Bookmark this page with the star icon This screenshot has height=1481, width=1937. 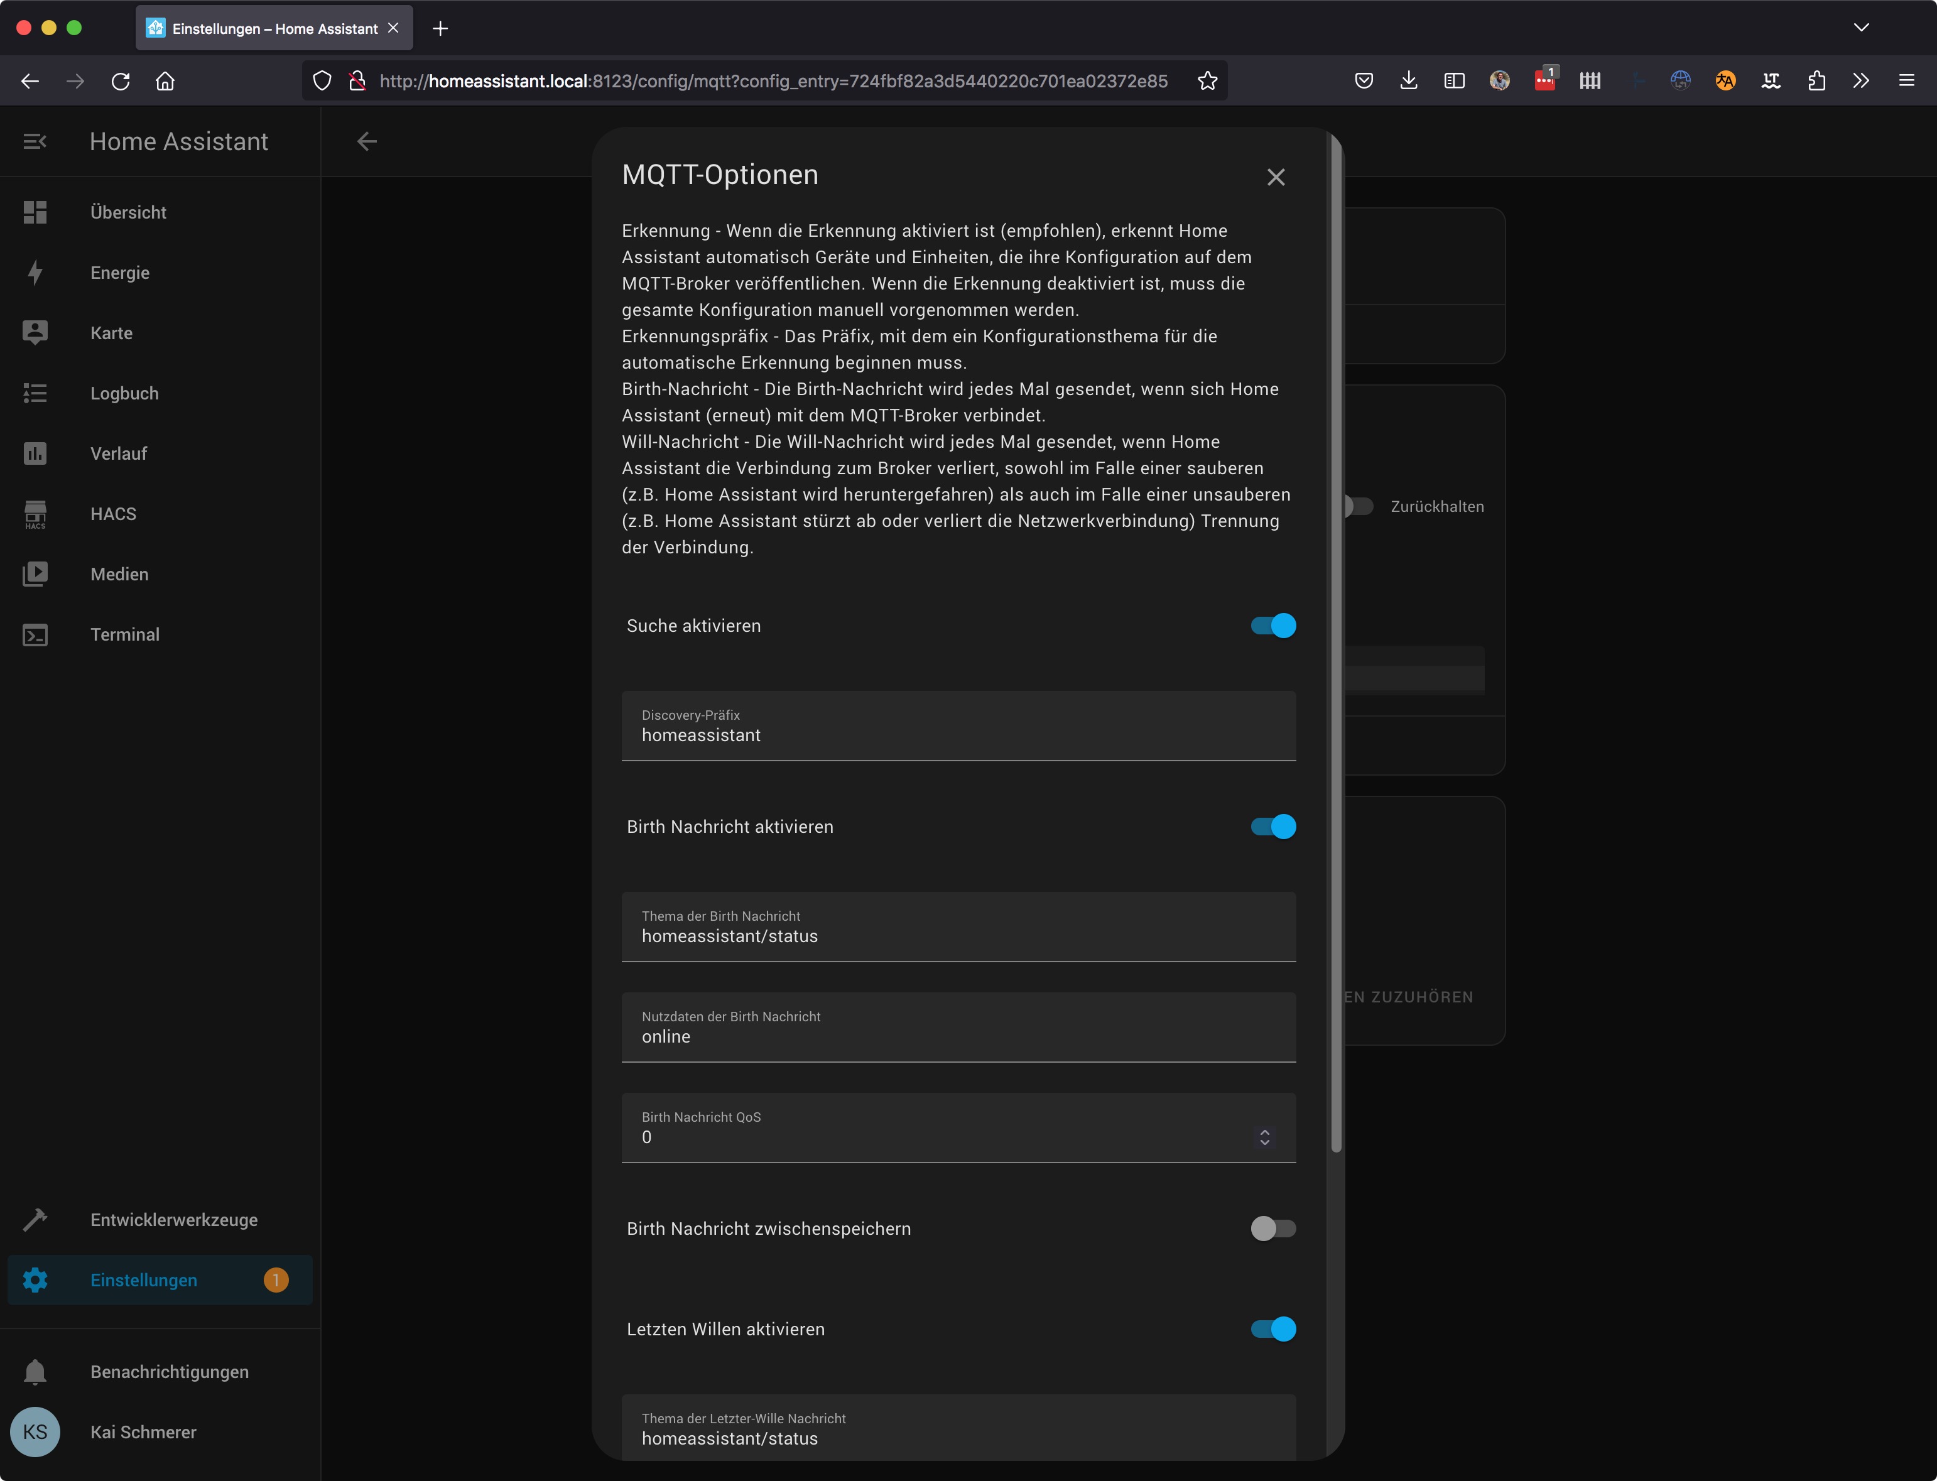pos(1207,81)
